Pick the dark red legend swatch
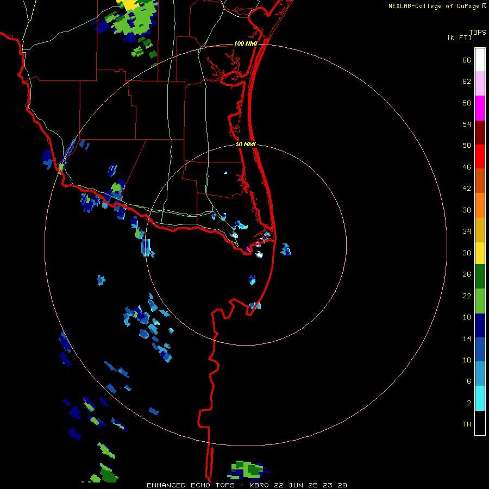Viewport: 489px width, 489px height. click(480, 133)
